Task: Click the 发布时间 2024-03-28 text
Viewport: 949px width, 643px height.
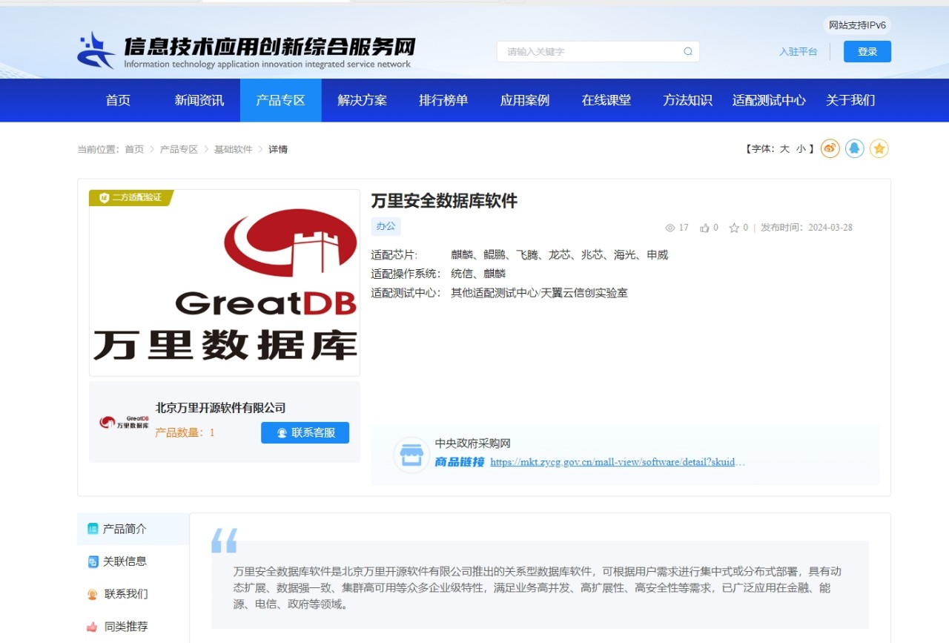Action: [807, 228]
